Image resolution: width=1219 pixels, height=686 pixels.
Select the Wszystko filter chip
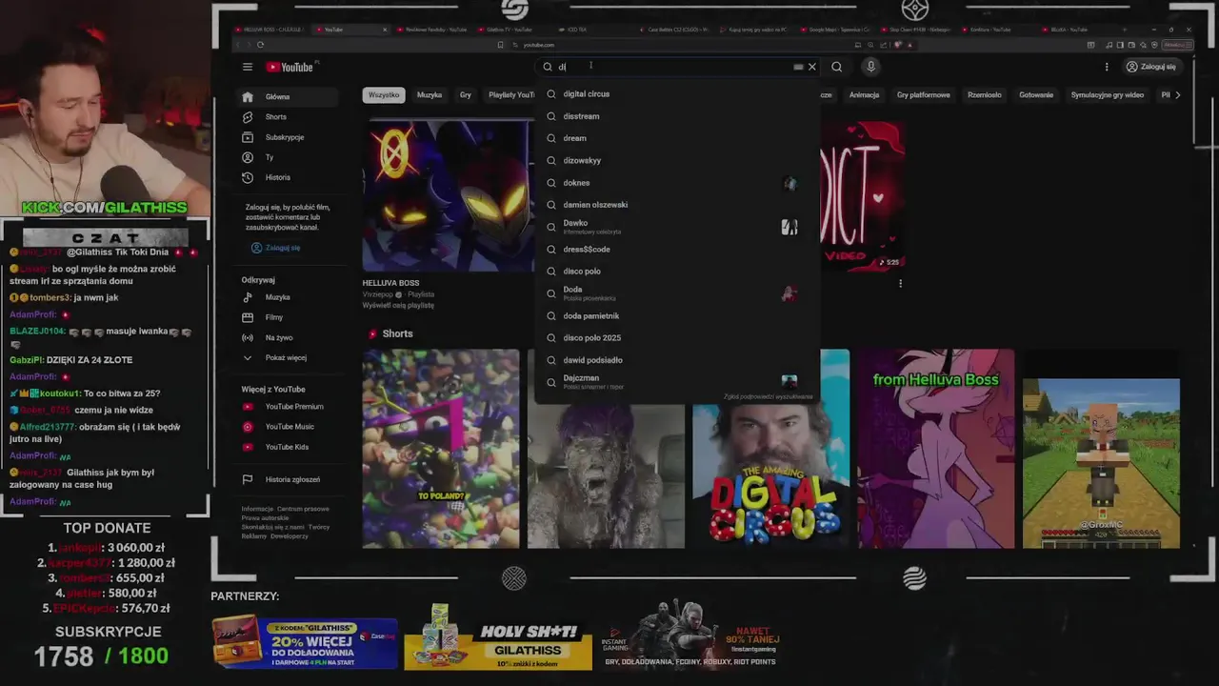pos(384,95)
